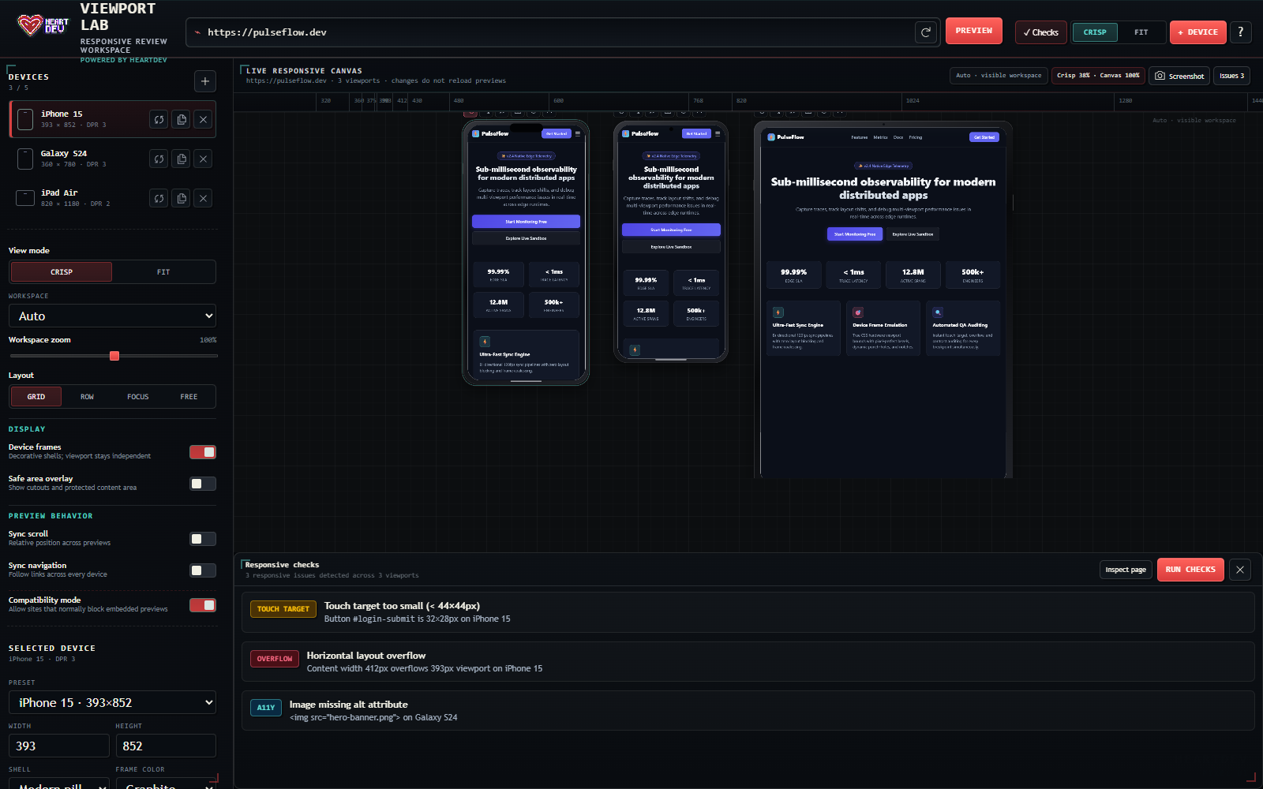This screenshot has width=1263, height=789.
Task: Enable Safe area overlay
Action: pos(203,484)
